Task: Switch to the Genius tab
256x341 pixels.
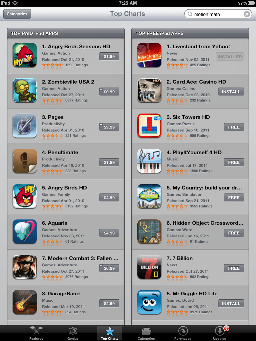Action: tap(73, 333)
